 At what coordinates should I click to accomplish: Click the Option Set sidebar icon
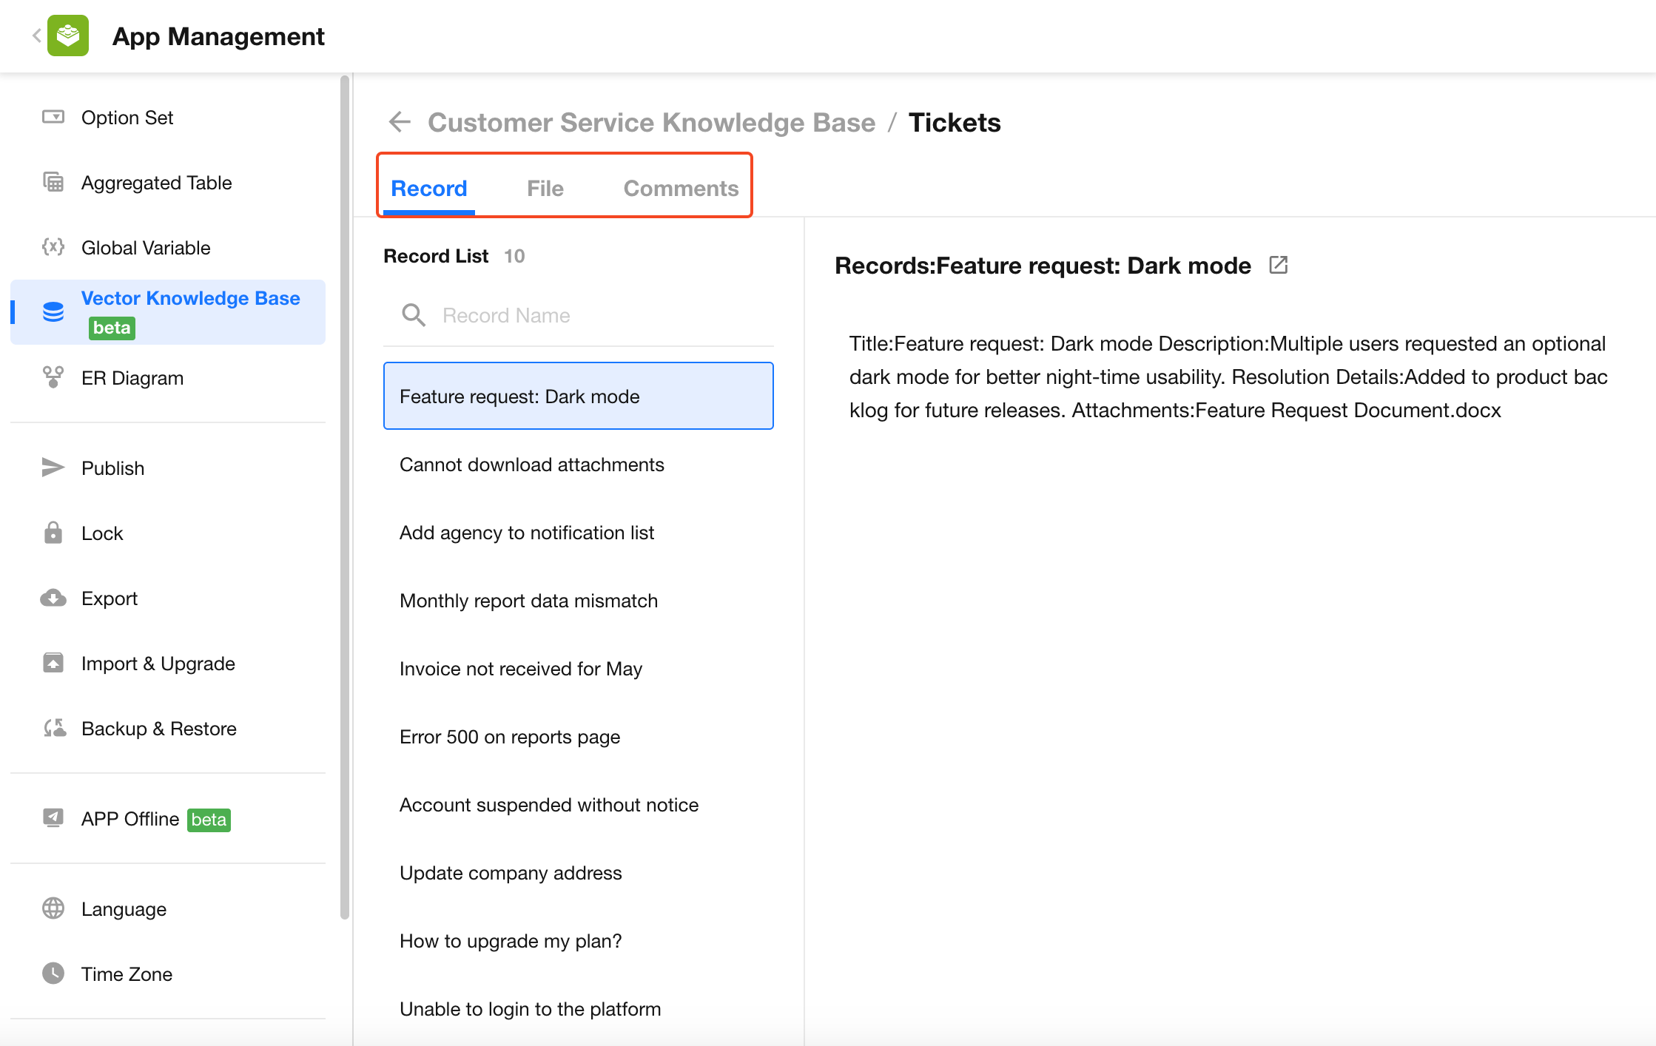[53, 117]
